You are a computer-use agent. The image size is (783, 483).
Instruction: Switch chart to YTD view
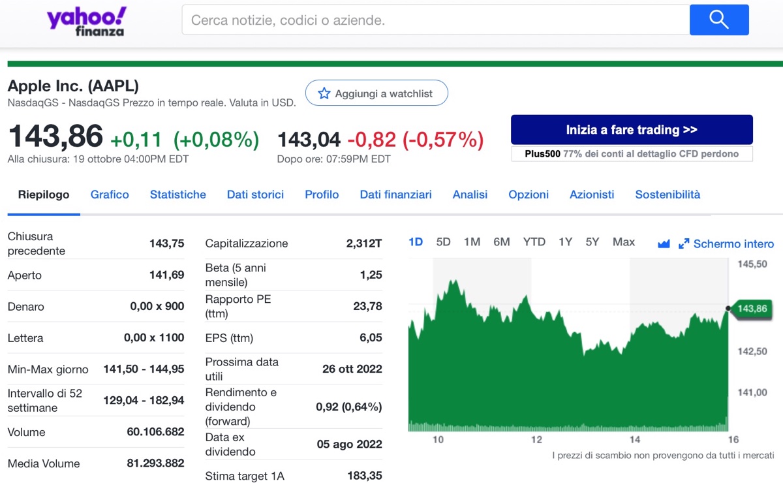[x=534, y=241]
